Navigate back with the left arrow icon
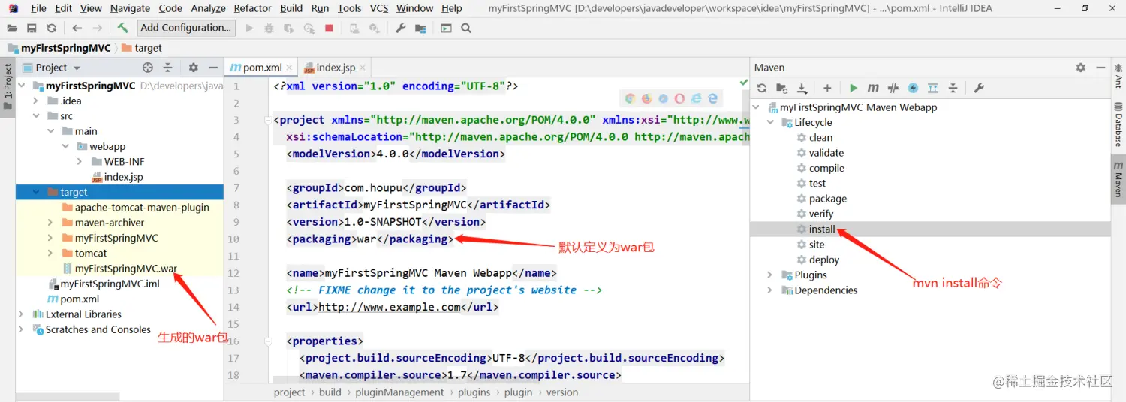Screen dimensions: 1126x402 click(77, 28)
